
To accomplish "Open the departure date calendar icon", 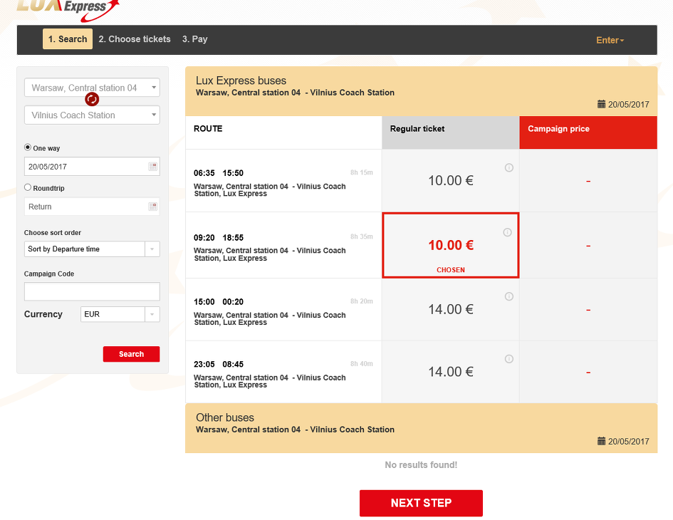I will 153,167.
